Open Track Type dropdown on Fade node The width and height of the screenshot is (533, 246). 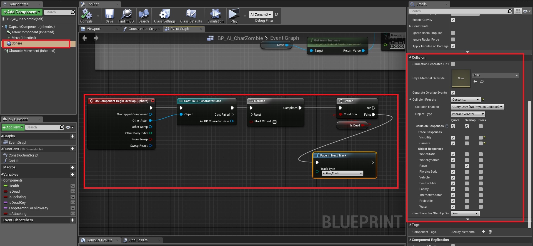click(342, 173)
